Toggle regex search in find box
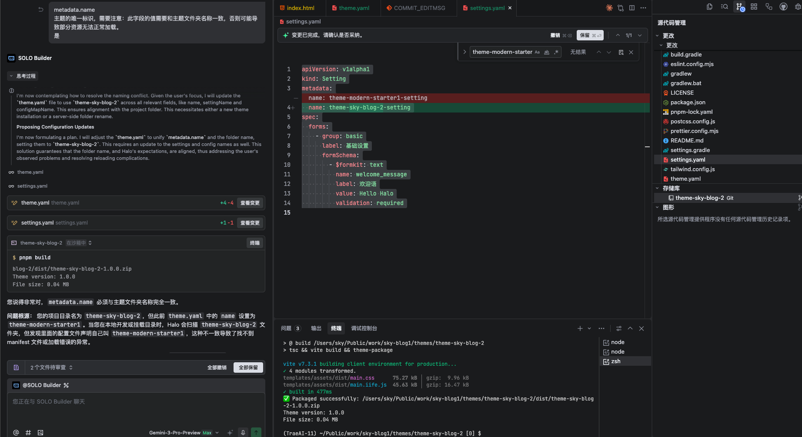802x437 pixels. pos(556,52)
